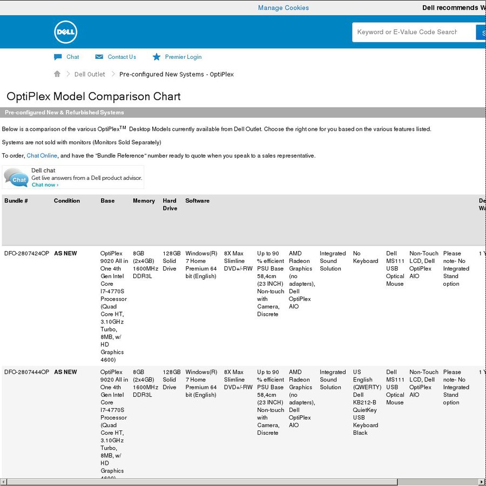Open the Contact Us link

click(122, 57)
